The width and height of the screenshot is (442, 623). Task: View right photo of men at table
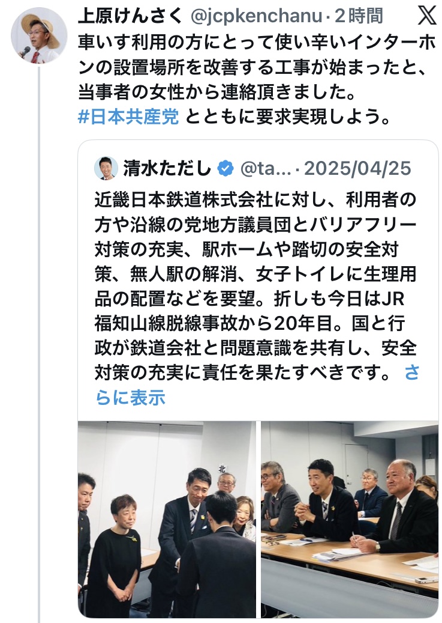tap(350, 520)
